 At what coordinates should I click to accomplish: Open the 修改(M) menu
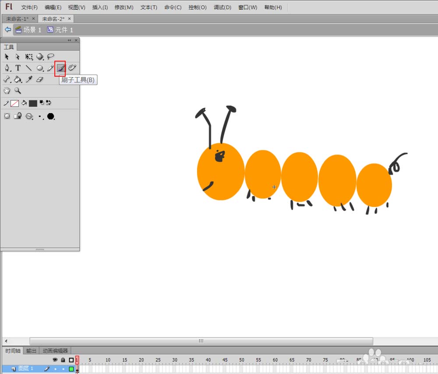click(124, 7)
